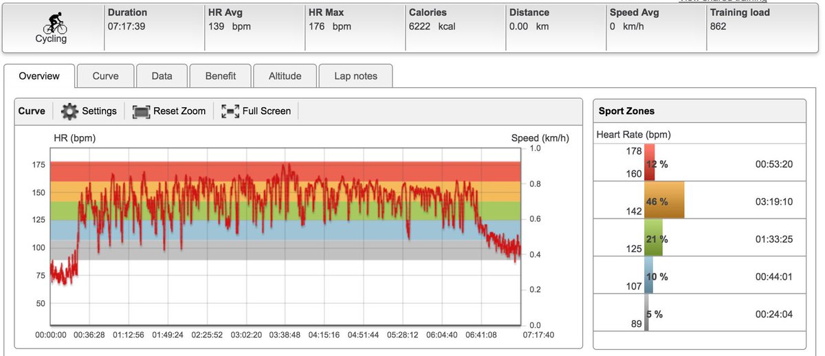Click the Full Screen label
This screenshot has width=825, height=356.
[x=267, y=111]
